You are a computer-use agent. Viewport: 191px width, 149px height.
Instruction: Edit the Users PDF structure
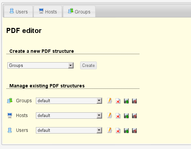click(x=110, y=131)
